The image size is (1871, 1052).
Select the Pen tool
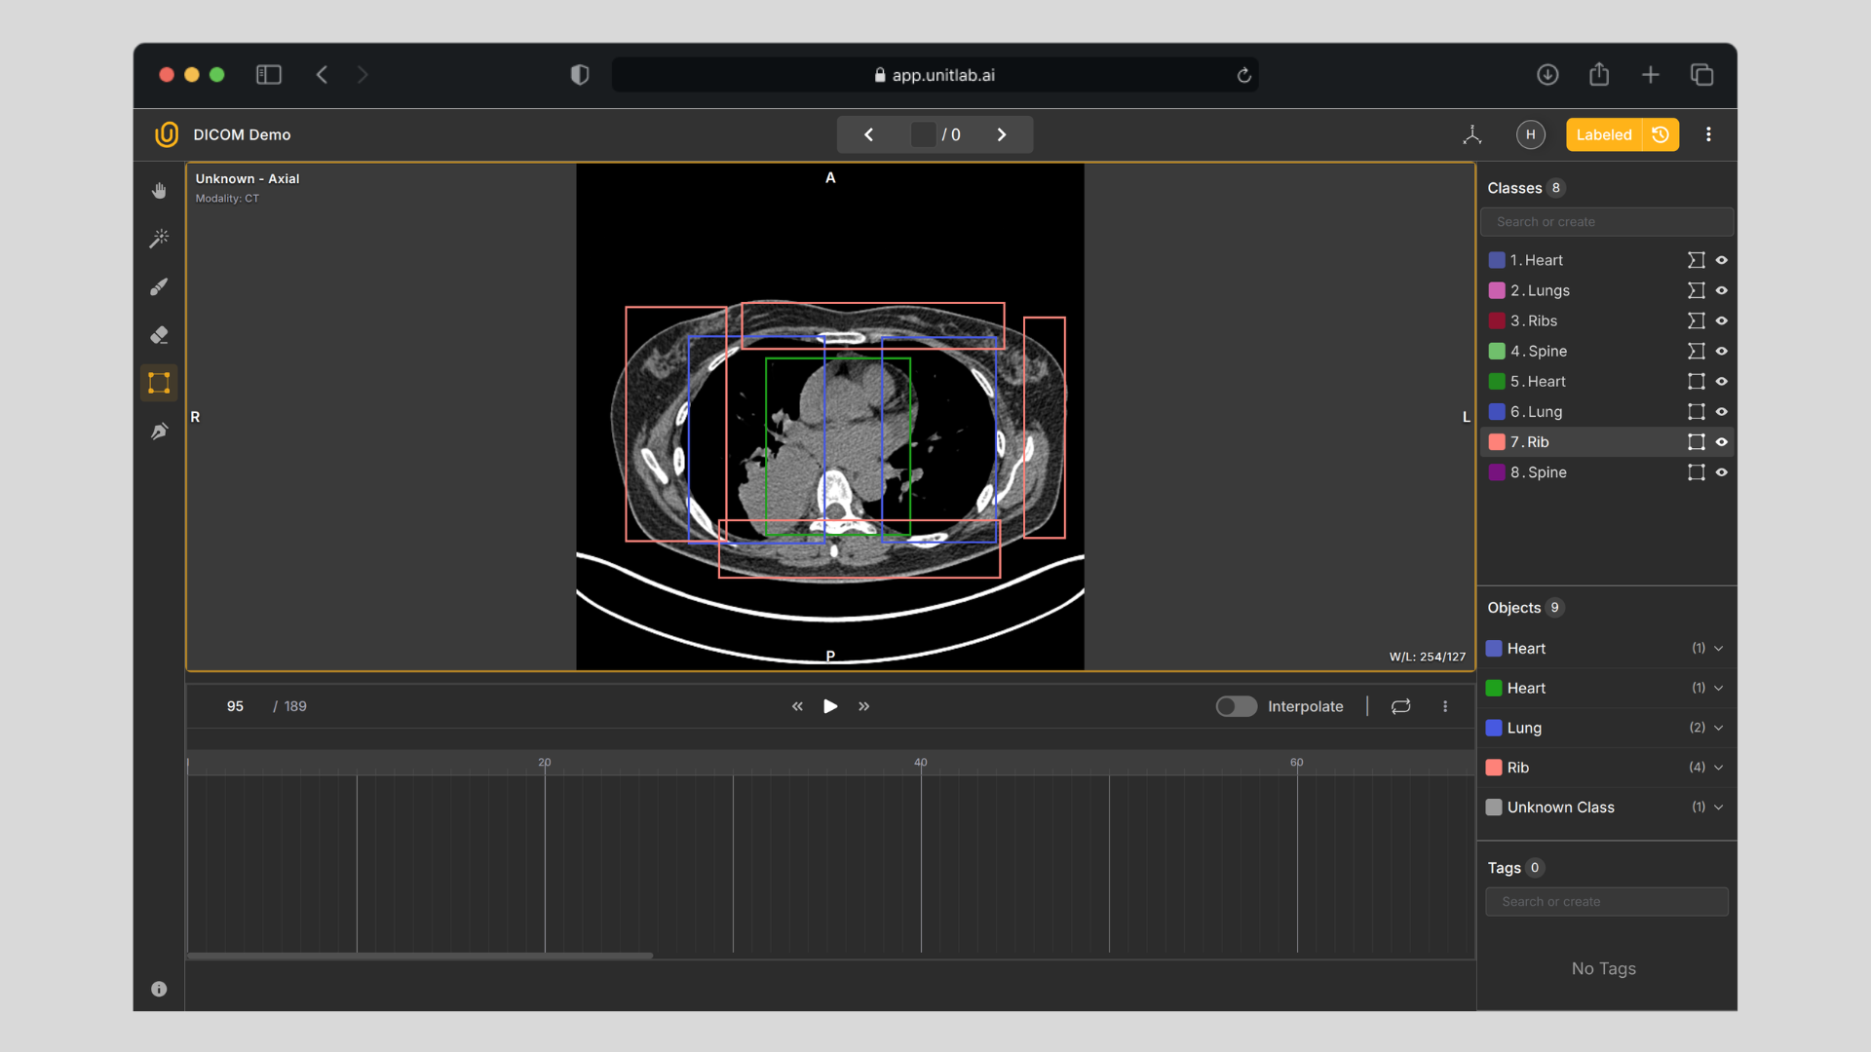point(159,431)
